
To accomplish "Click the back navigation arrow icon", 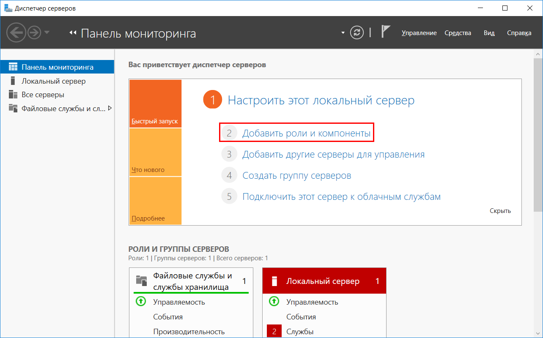I will (16, 33).
